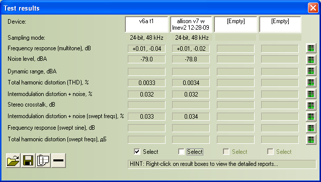Check Select checkbox under allison v7 column
The width and height of the screenshot is (321, 182).
click(181, 151)
